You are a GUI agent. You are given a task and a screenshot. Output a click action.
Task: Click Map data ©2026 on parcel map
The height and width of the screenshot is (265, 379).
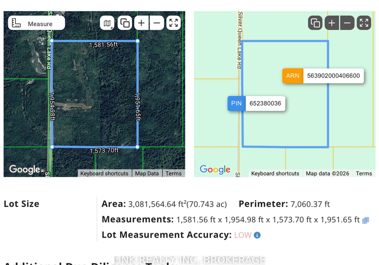point(328,174)
